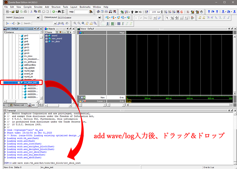Click the Zoom In magnifier icon
237x169 pixels.
[75, 23]
